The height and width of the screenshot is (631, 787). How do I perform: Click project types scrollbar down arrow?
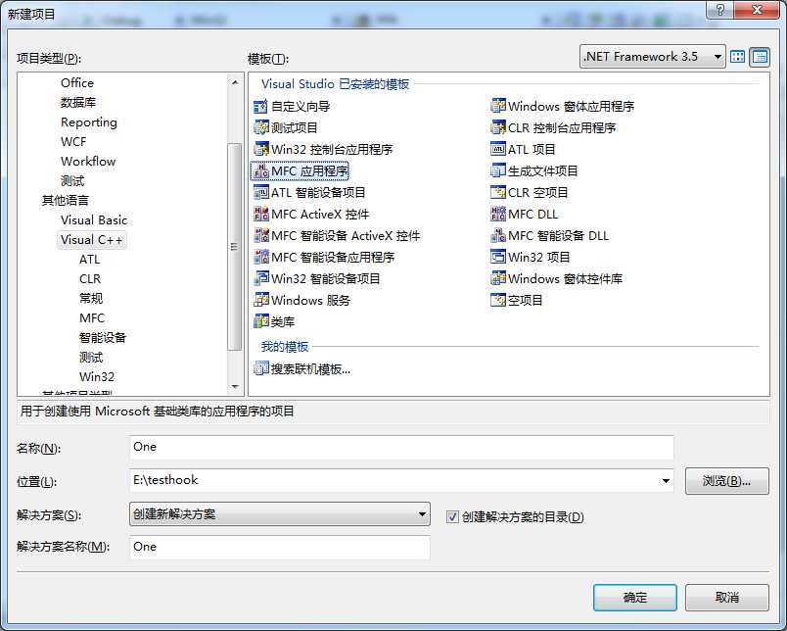[x=234, y=387]
